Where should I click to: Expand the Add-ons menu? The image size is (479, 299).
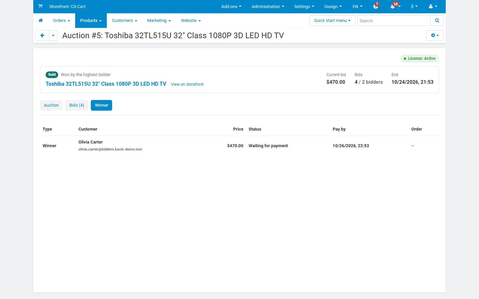click(232, 7)
